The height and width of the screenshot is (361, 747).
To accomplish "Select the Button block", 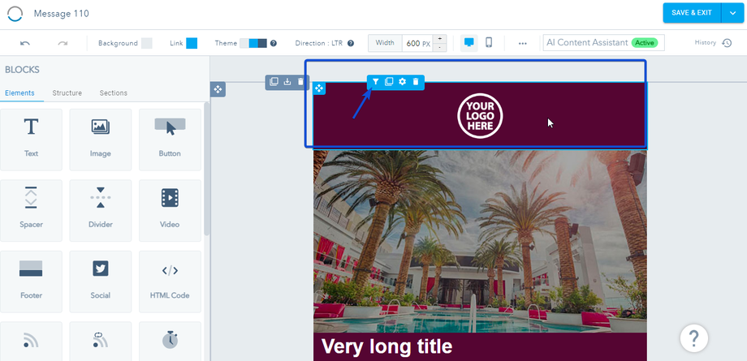I will point(170,140).
